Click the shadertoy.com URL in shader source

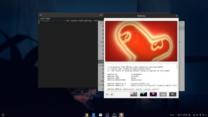[145, 67]
